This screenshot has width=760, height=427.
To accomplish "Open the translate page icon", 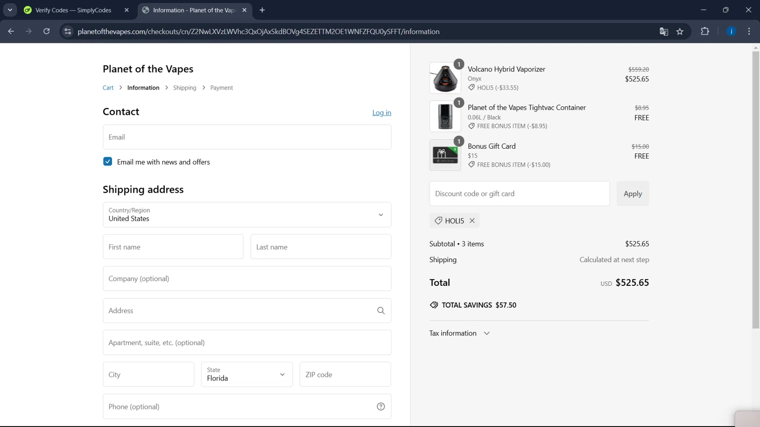I will (x=664, y=31).
